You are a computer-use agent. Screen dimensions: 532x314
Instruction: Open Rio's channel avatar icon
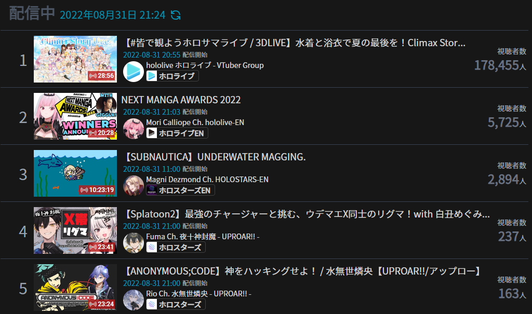click(134, 300)
